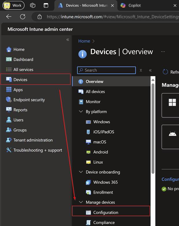This screenshot has width=179, height=226.
Task: Select the Windows 365 item icon
Action: (x=88, y=182)
